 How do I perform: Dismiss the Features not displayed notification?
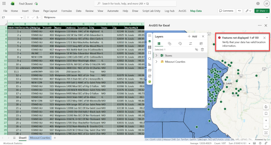coord(264,38)
